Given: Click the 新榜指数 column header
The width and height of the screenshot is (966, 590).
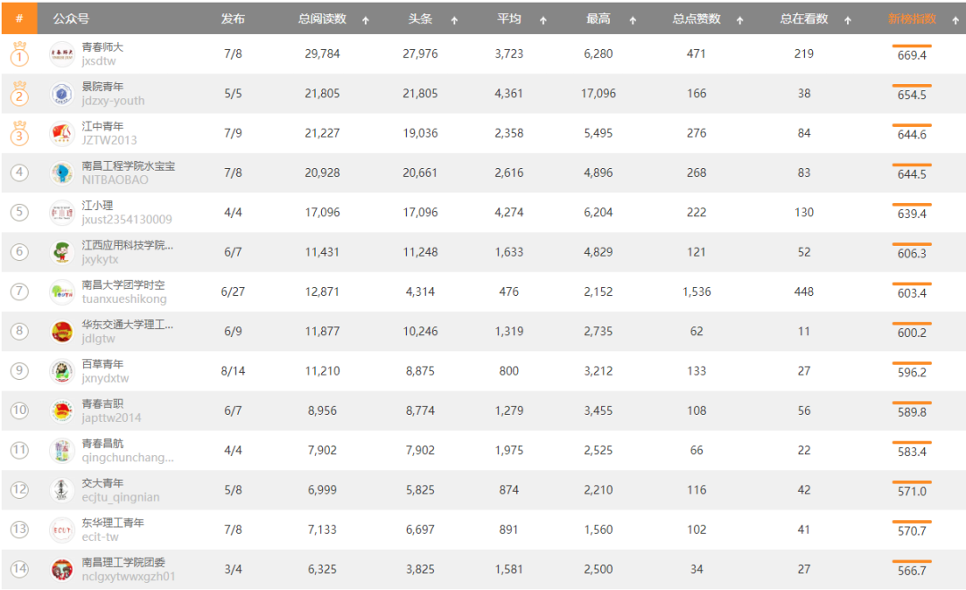Looking at the screenshot, I should (911, 19).
